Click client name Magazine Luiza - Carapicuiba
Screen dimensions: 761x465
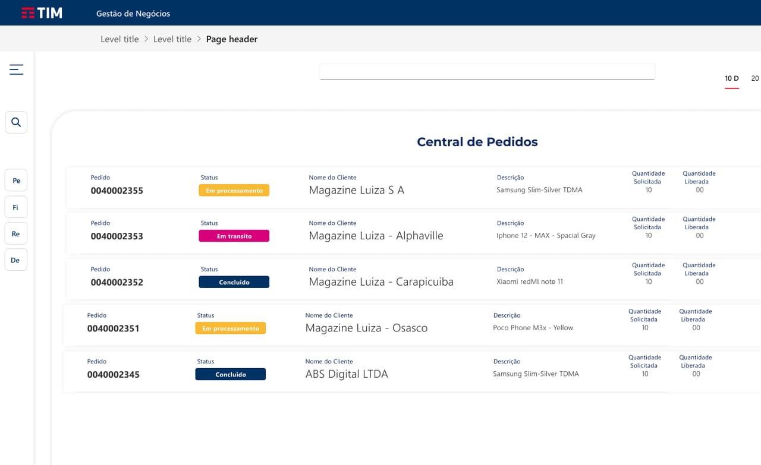(381, 282)
